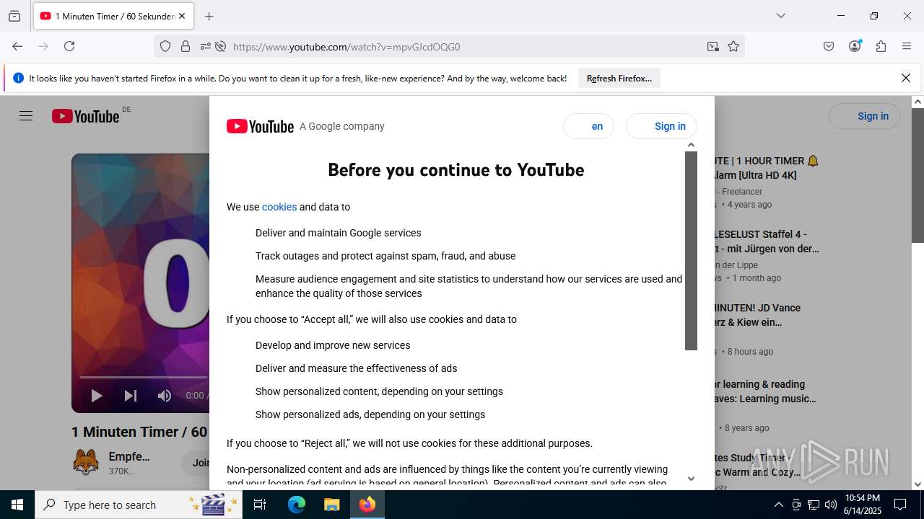Click the tracking protection shield icon

165,46
